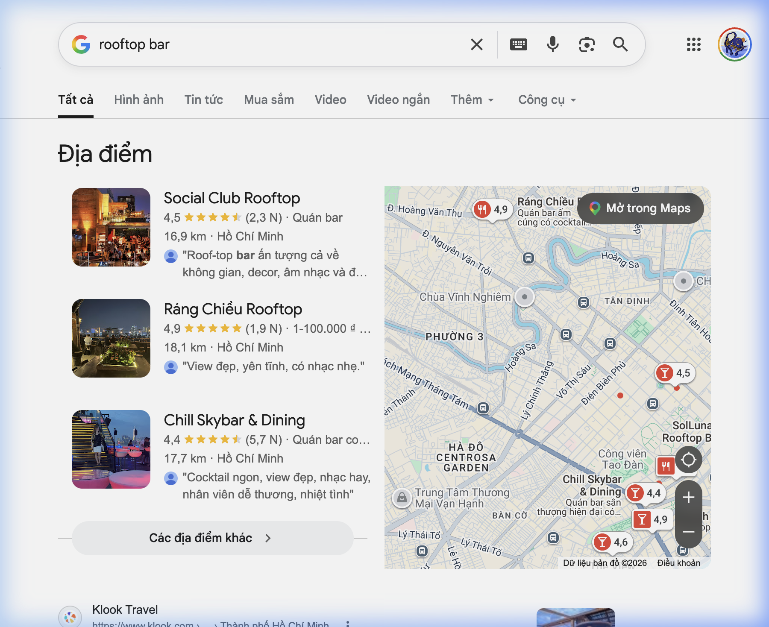Screen dimensions: 769x627
Task: Open the Google account avatar menu
Action: click(x=735, y=44)
